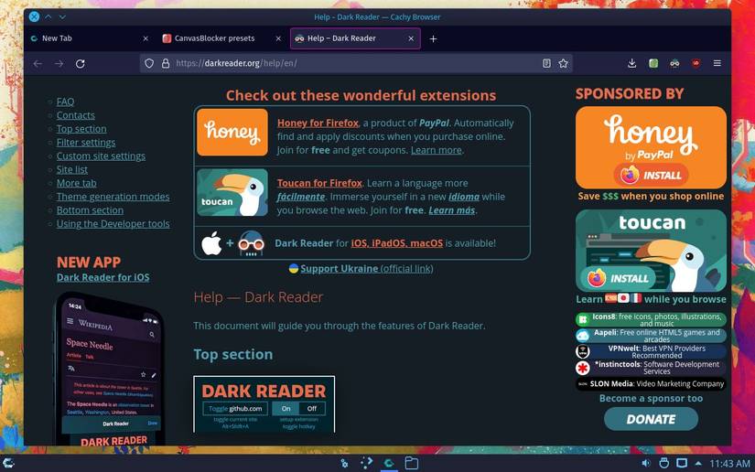Go back using the browser back arrow
Screen dimensions: 755x472
coord(38,63)
